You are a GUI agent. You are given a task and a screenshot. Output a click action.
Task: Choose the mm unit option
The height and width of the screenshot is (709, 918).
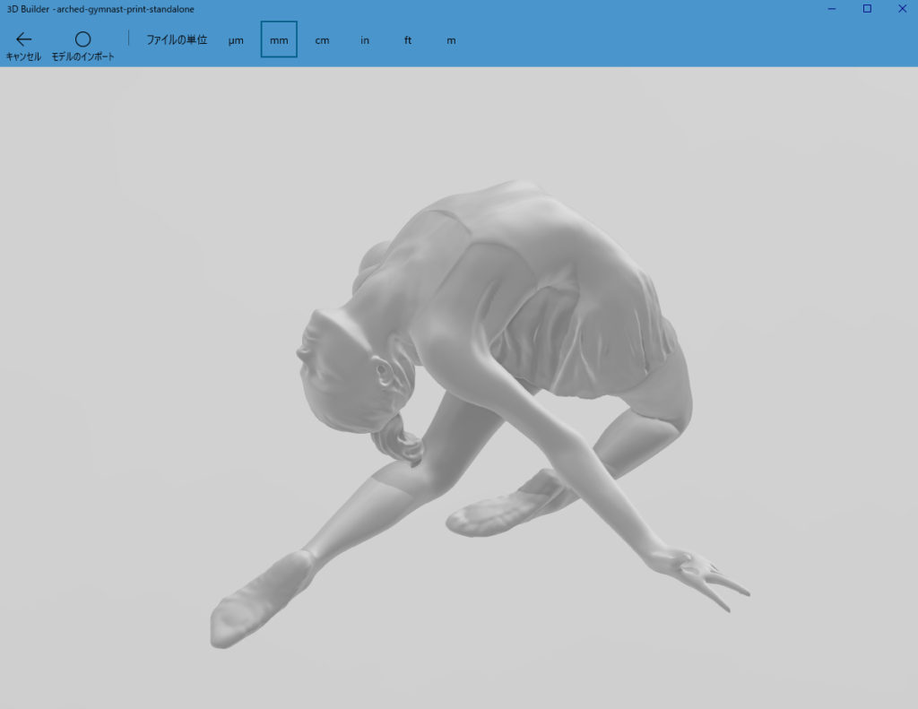[279, 40]
